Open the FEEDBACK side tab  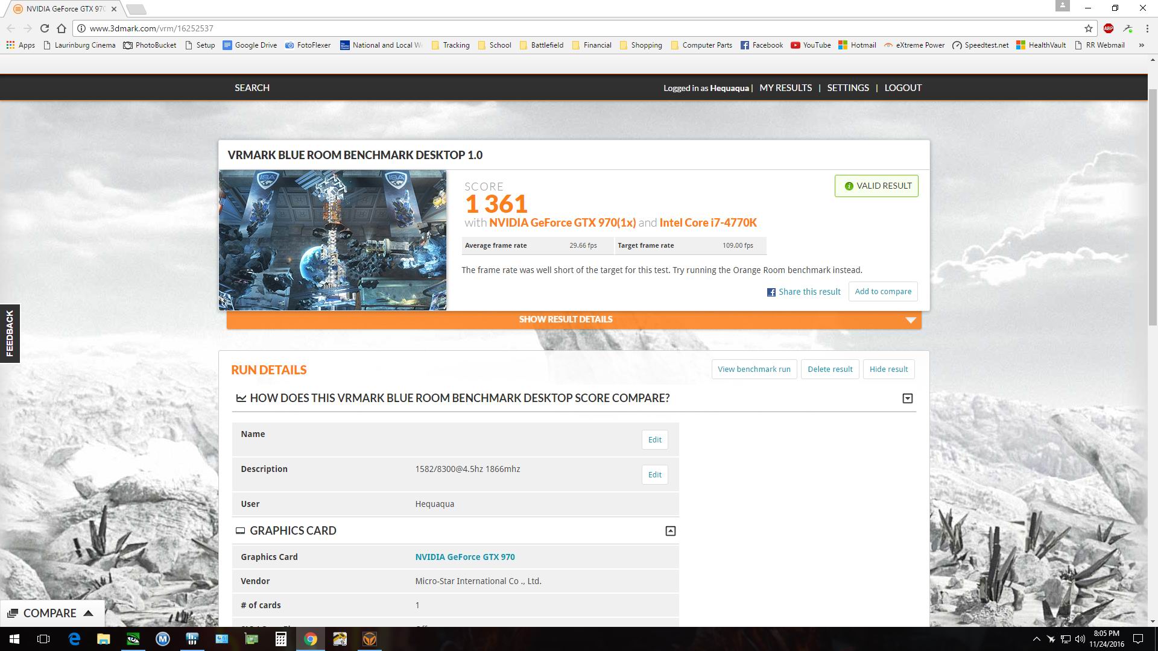[x=10, y=333]
